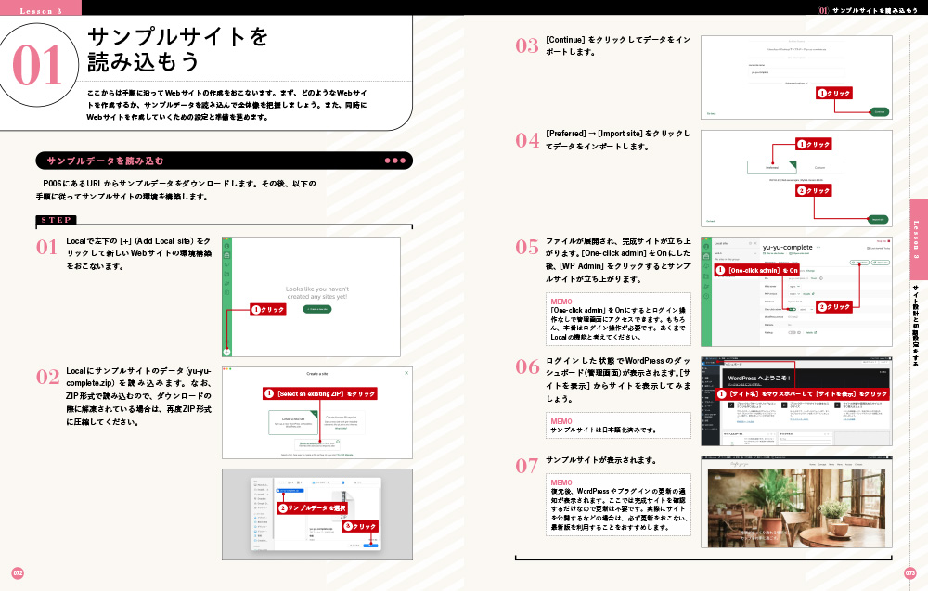Open the PHP version dropdown
928x591 pixels.
[794, 294]
